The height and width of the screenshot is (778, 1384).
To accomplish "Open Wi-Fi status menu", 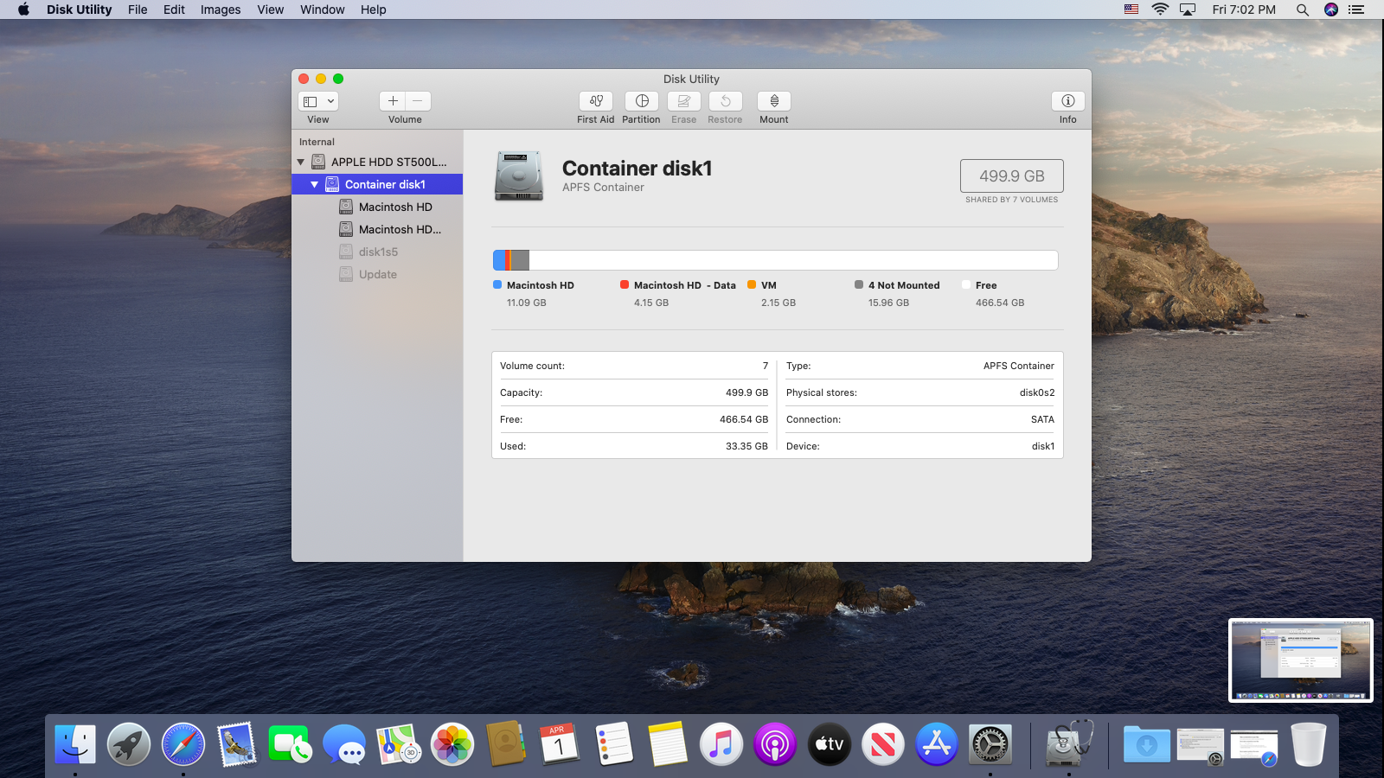I will pyautogui.click(x=1160, y=10).
